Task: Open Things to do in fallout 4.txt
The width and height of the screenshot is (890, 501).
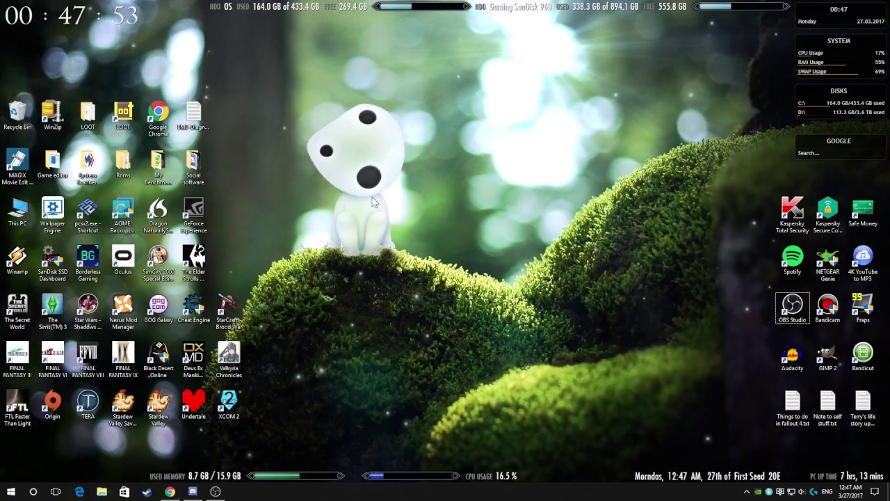Action: pos(793,408)
